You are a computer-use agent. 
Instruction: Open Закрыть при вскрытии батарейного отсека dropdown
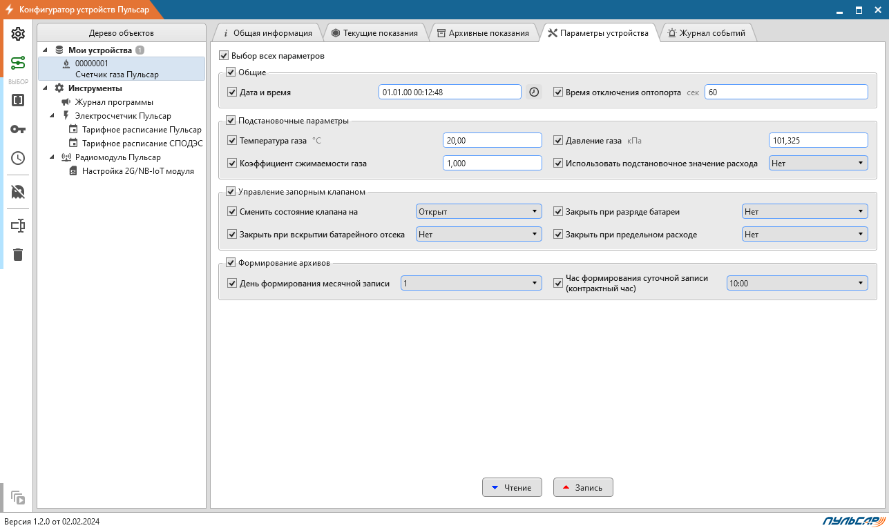click(479, 235)
